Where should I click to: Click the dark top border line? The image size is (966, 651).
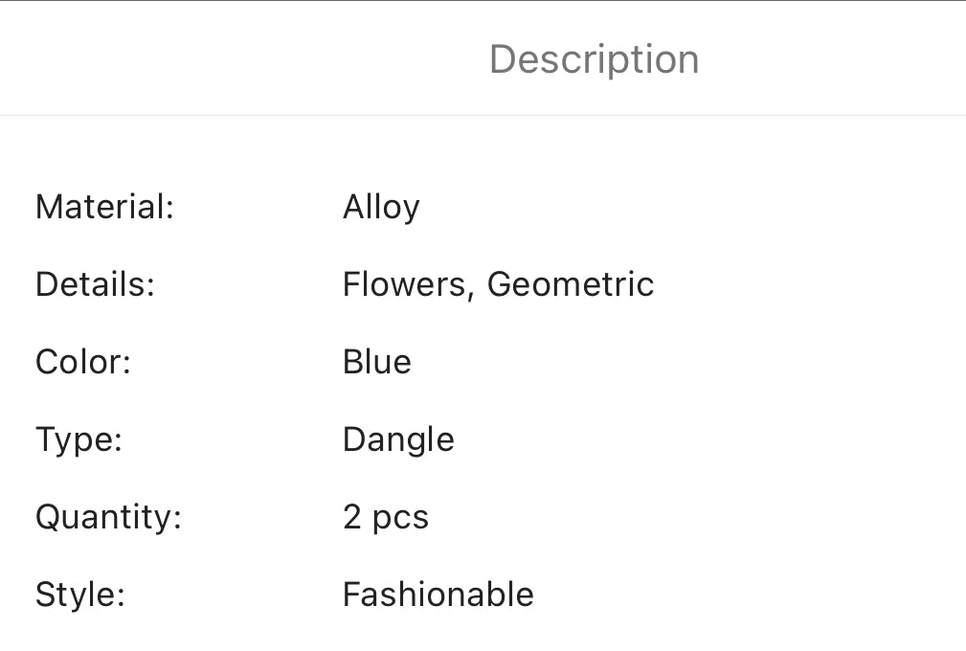pos(483,1)
